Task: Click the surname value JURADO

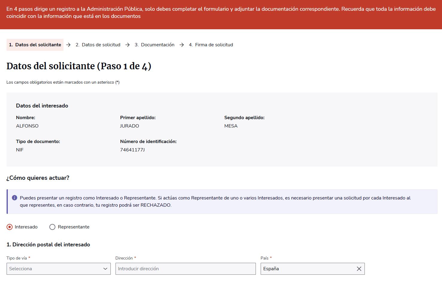Action: tap(130, 126)
